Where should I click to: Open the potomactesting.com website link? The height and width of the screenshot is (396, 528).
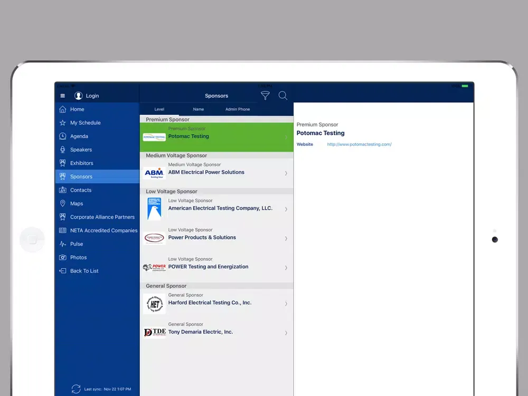359,144
